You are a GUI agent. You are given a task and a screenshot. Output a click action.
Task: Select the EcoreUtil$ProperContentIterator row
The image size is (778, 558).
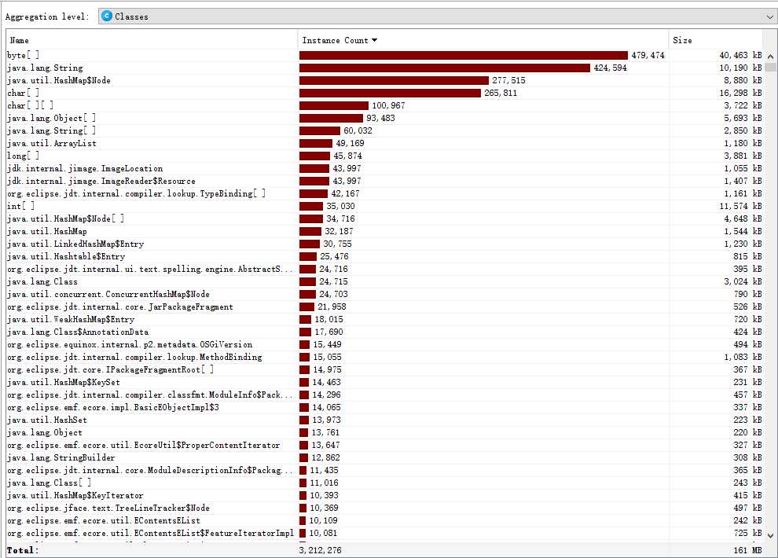coord(384,445)
